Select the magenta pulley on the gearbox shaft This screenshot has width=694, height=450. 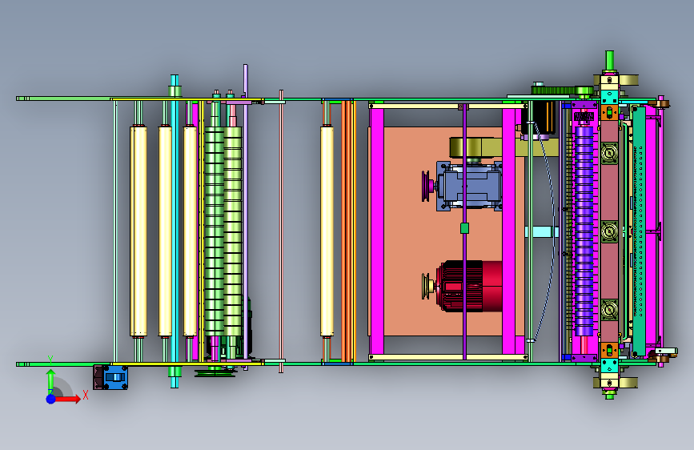pyautogui.click(x=426, y=186)
